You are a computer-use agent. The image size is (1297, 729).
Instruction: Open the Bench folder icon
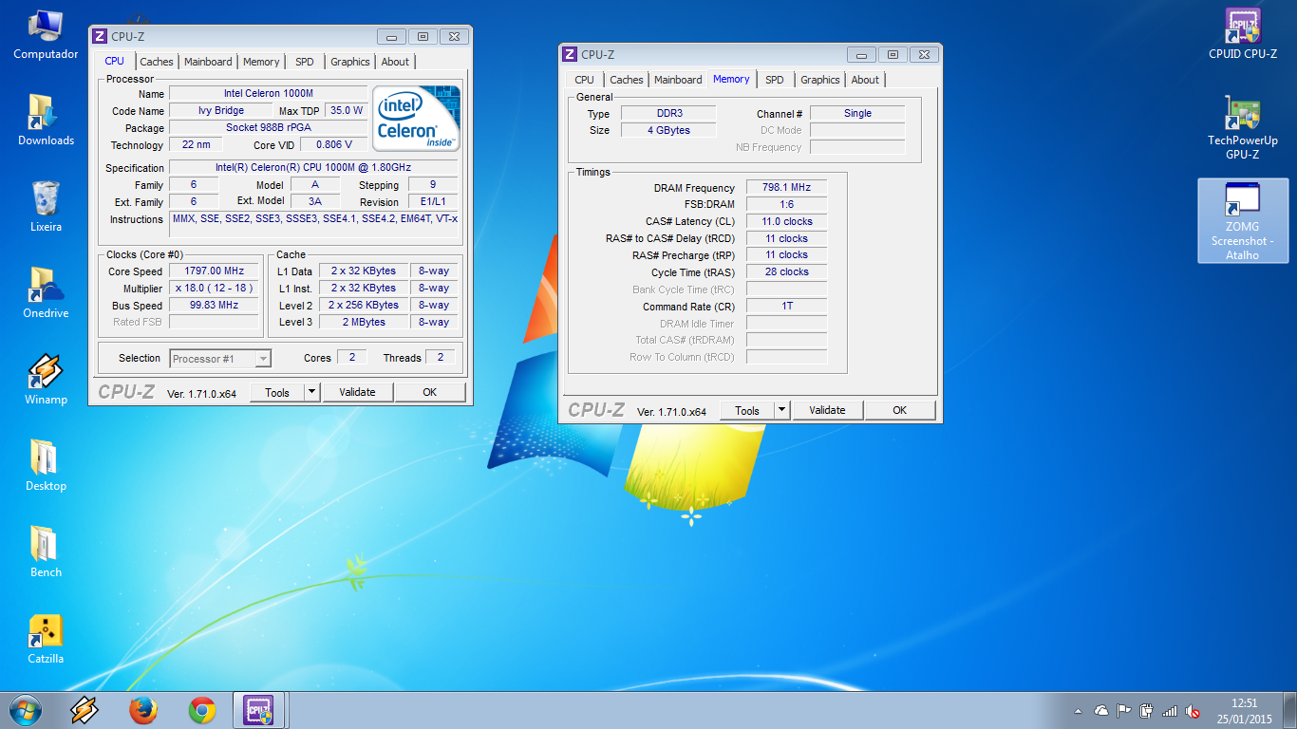point(46,552)
